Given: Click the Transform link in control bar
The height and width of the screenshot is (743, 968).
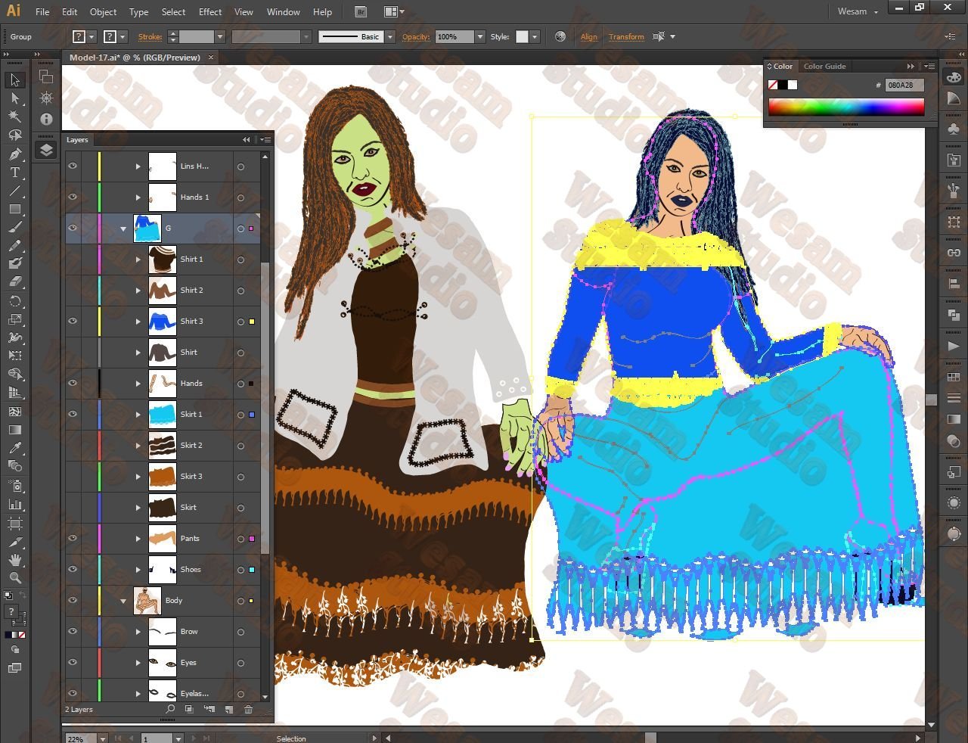Looking at the screenshot, I should [626, 36].
